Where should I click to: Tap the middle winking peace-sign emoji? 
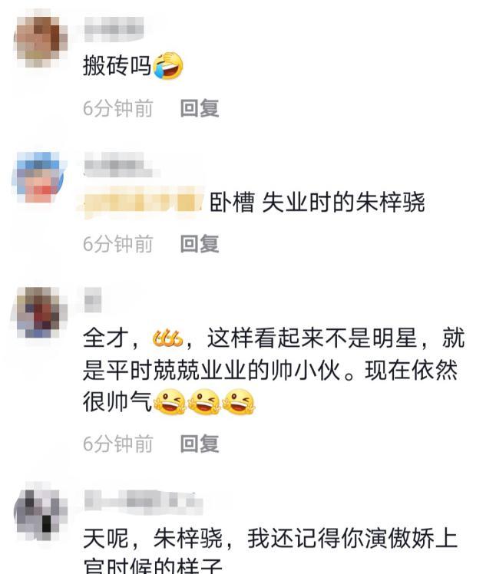click(x=204, y=402)
